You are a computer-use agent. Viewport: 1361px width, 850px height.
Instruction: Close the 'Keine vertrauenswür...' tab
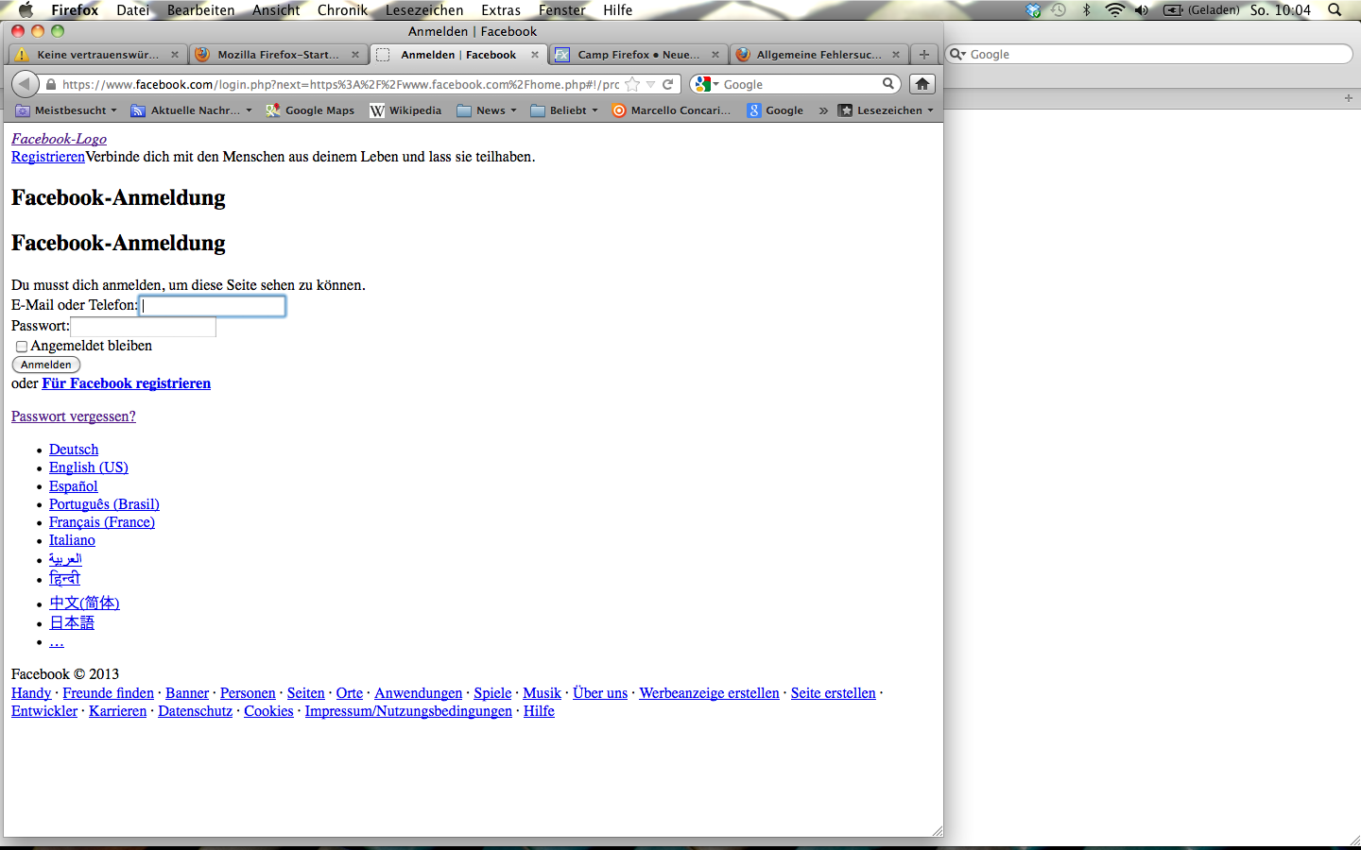coord(175,55)
